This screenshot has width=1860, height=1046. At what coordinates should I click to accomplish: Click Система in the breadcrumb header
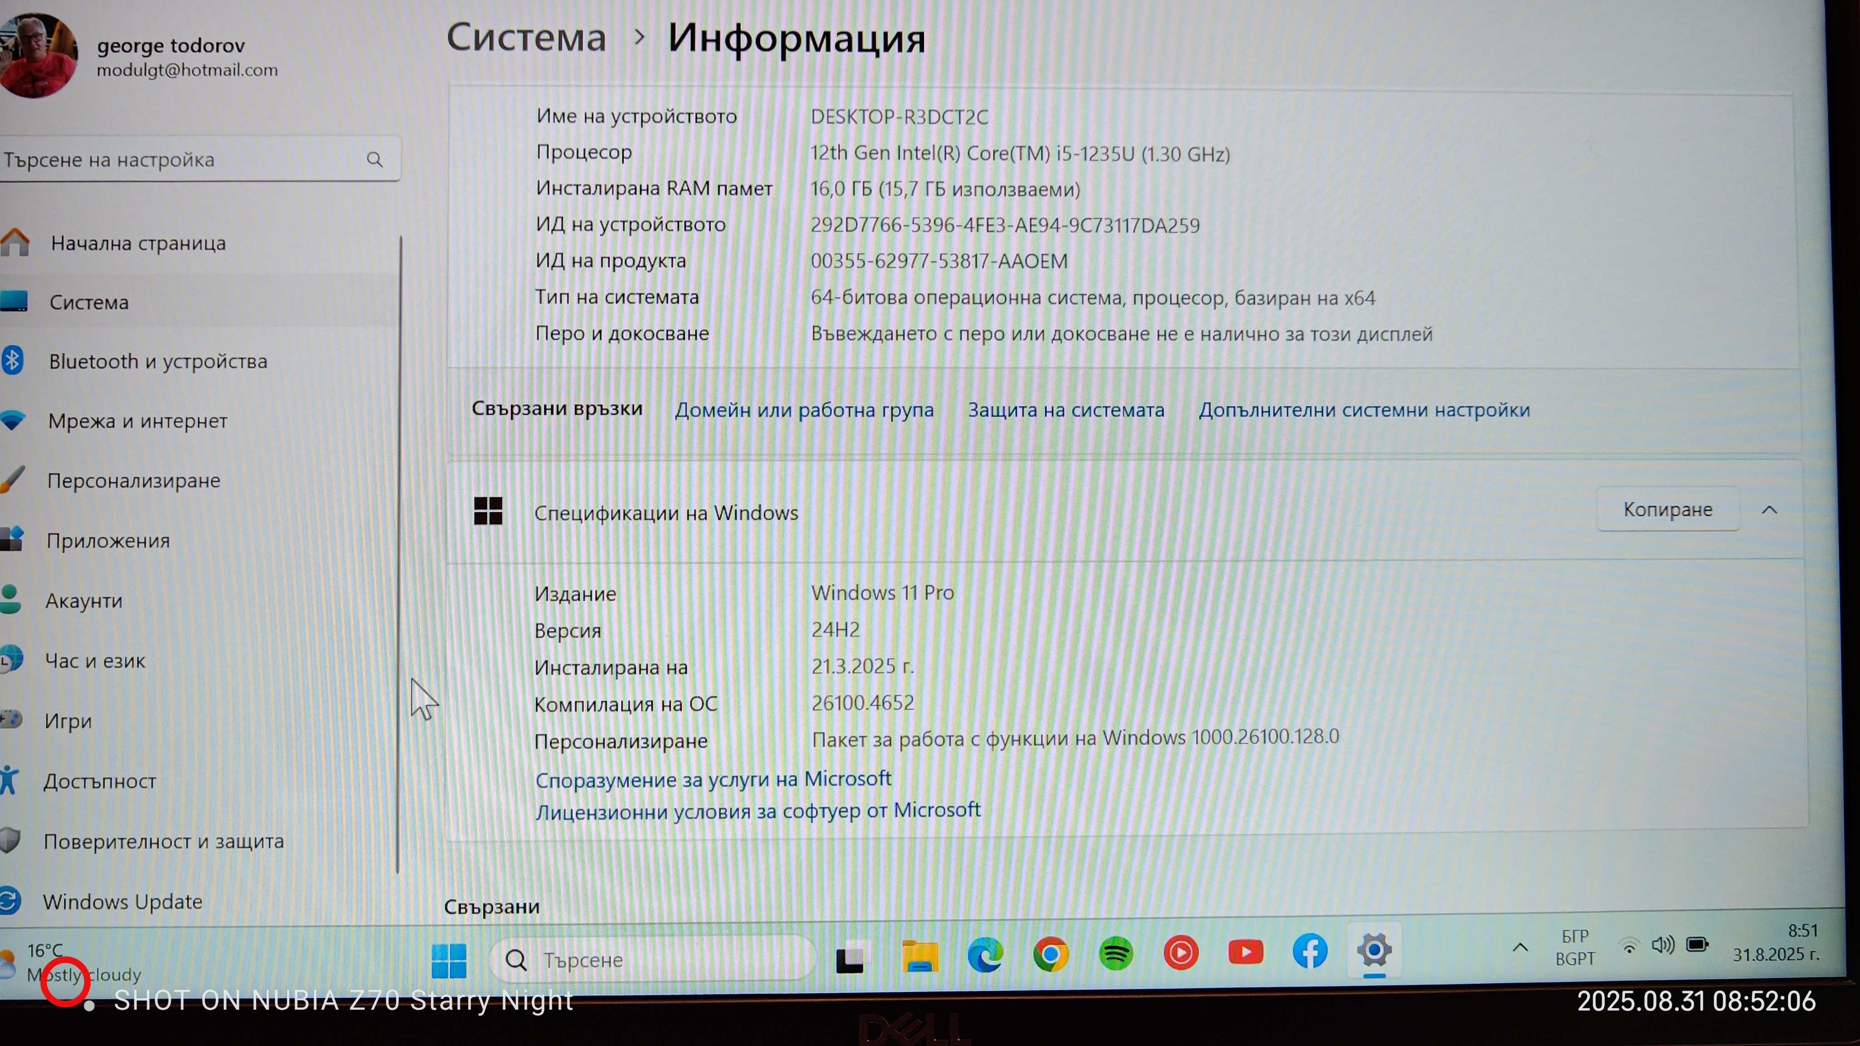pos(526,38)
